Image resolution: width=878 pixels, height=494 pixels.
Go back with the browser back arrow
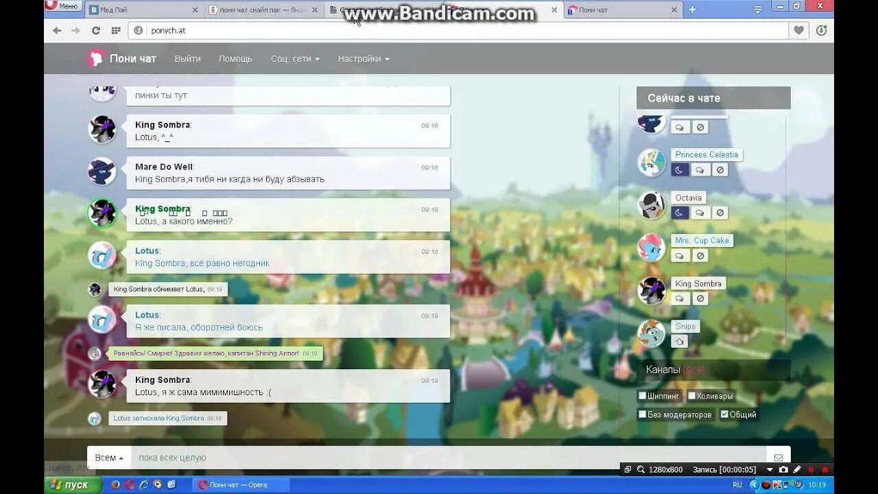57,30
